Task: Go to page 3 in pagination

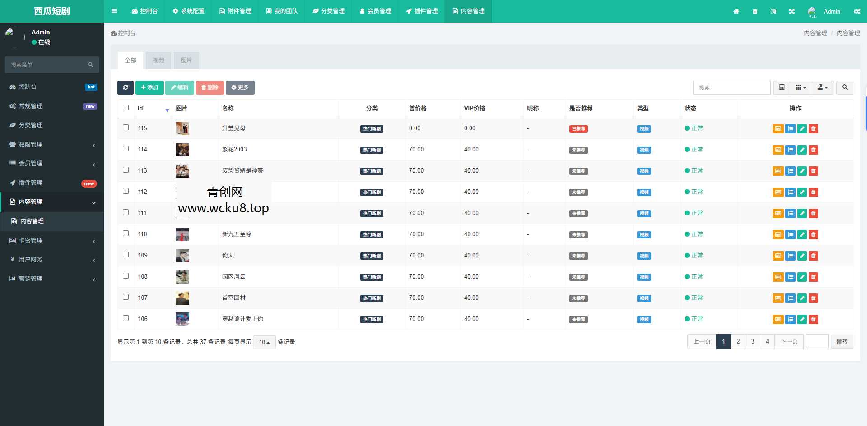Action: pyautogui.click(x=753, y=342)
